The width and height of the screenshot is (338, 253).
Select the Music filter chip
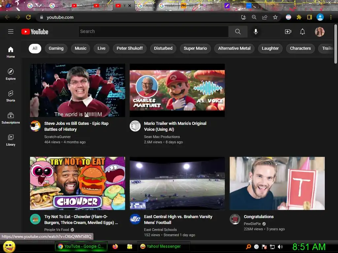click(x=81, y=48)
